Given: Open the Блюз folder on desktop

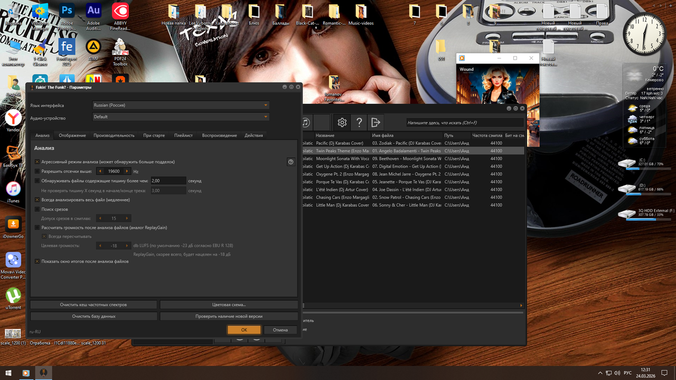Looking at the screenshot, I should (254, 15).
